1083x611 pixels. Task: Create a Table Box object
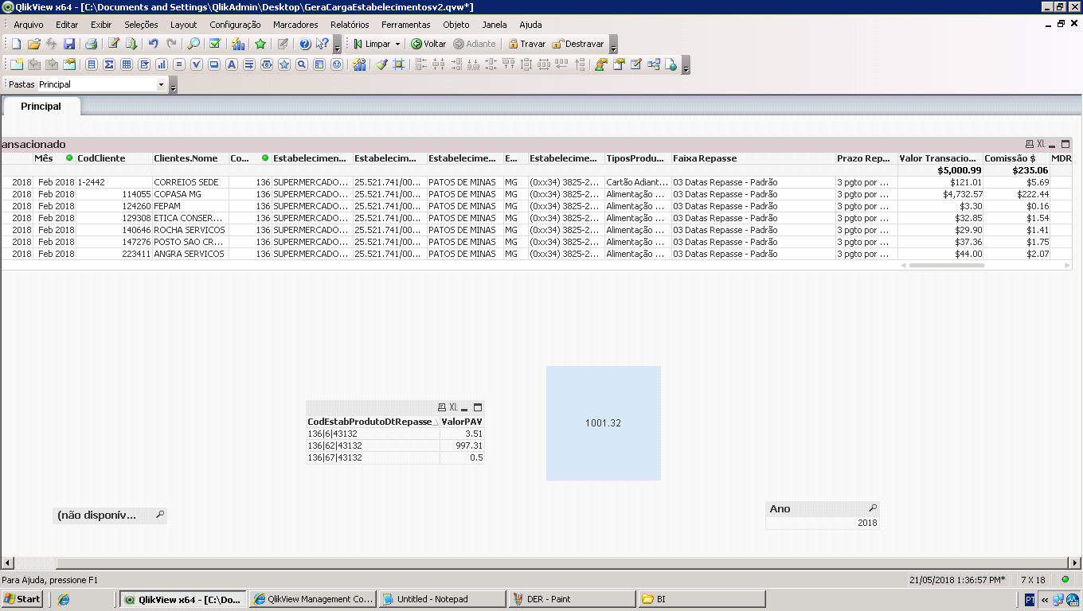click(127, 64)
